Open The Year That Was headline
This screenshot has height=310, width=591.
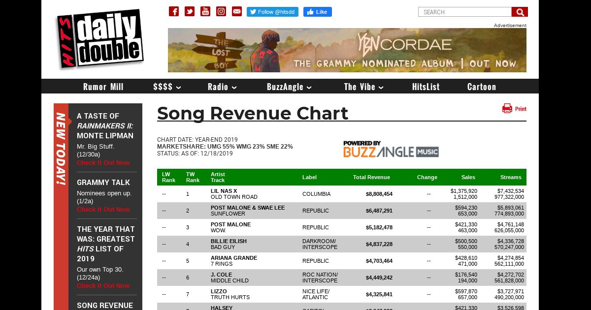(x=106, y=244)
